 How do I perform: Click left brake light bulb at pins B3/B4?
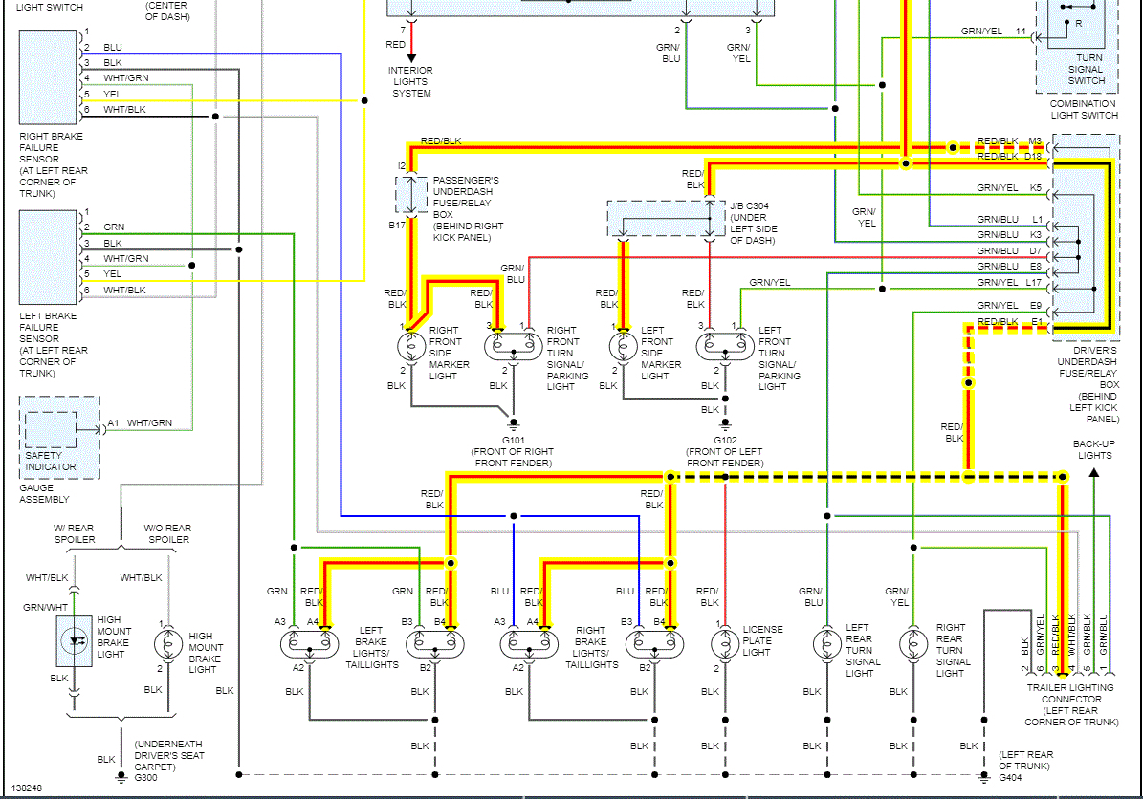[435, 644]
